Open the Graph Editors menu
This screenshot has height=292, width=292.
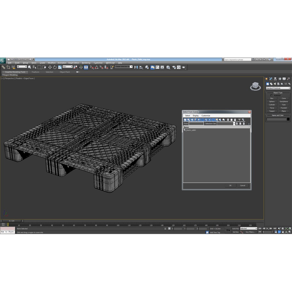tap(74, 63)
